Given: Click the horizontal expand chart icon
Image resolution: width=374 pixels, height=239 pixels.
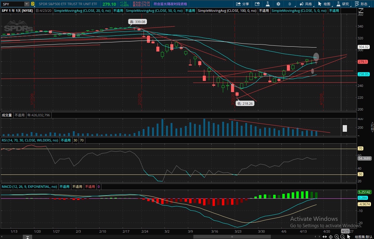Looking at the screenshot, I should click(x=325, y=237).
